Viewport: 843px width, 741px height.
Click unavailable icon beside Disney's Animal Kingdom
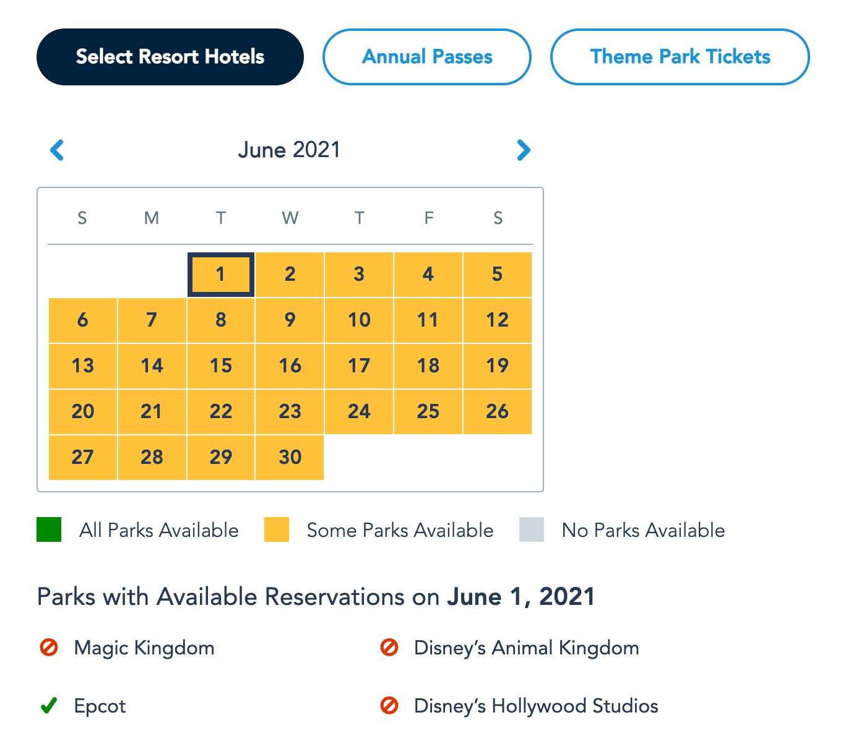click(x=389, y=648)
